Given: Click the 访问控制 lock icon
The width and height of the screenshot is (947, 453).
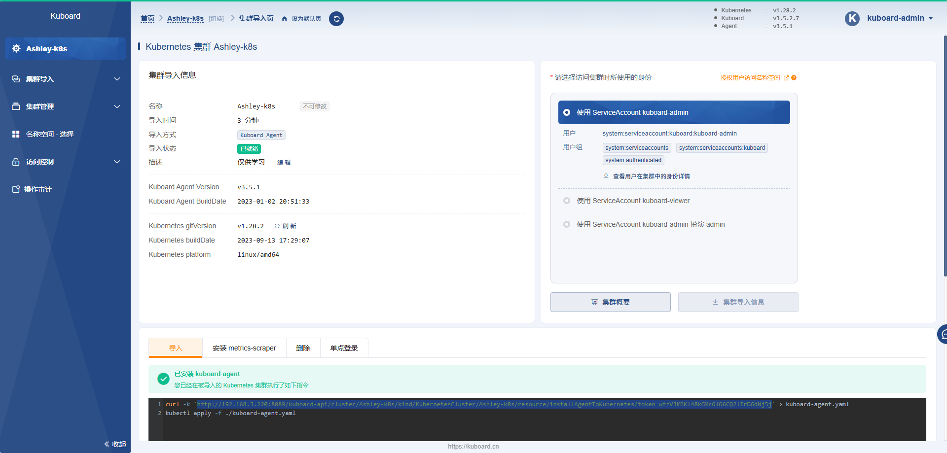Looking at the screenshot, I should (x=16, y=162).
